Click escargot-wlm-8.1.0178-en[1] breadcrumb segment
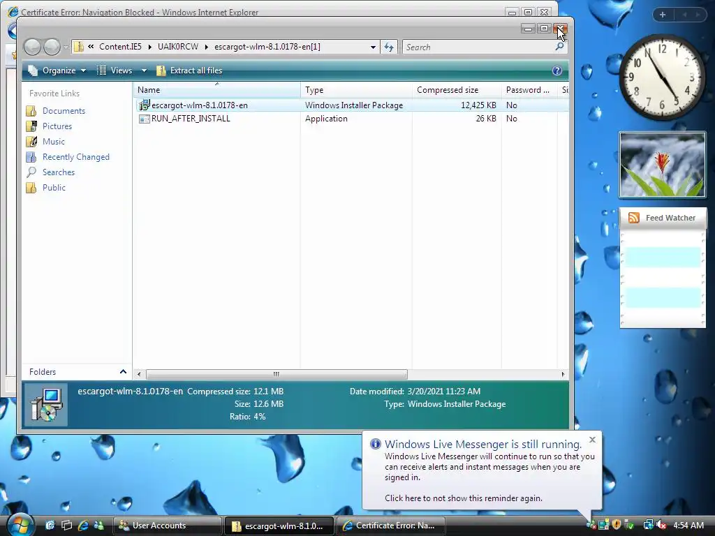The image size is (715, 536). tap(267, 47)
